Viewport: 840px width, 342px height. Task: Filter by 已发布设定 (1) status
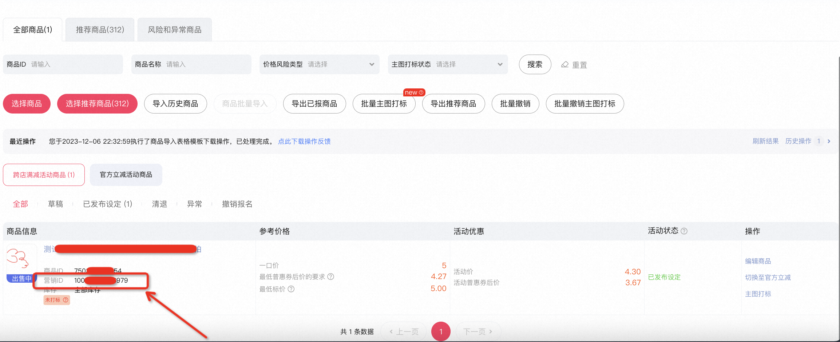[108, 204]
